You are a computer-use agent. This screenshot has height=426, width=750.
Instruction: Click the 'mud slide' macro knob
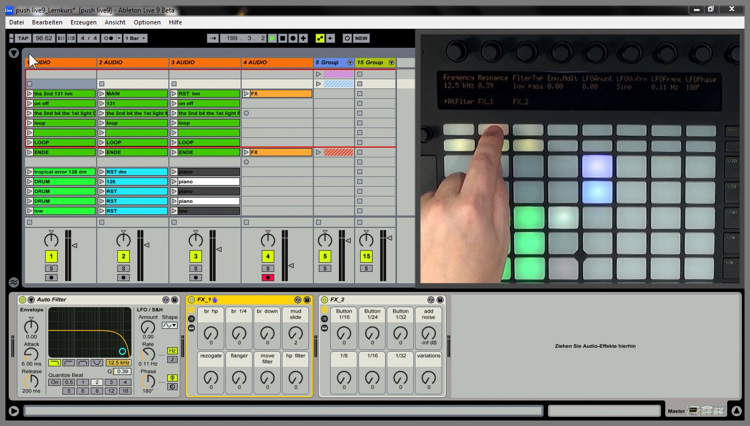(x=295, y=333)
